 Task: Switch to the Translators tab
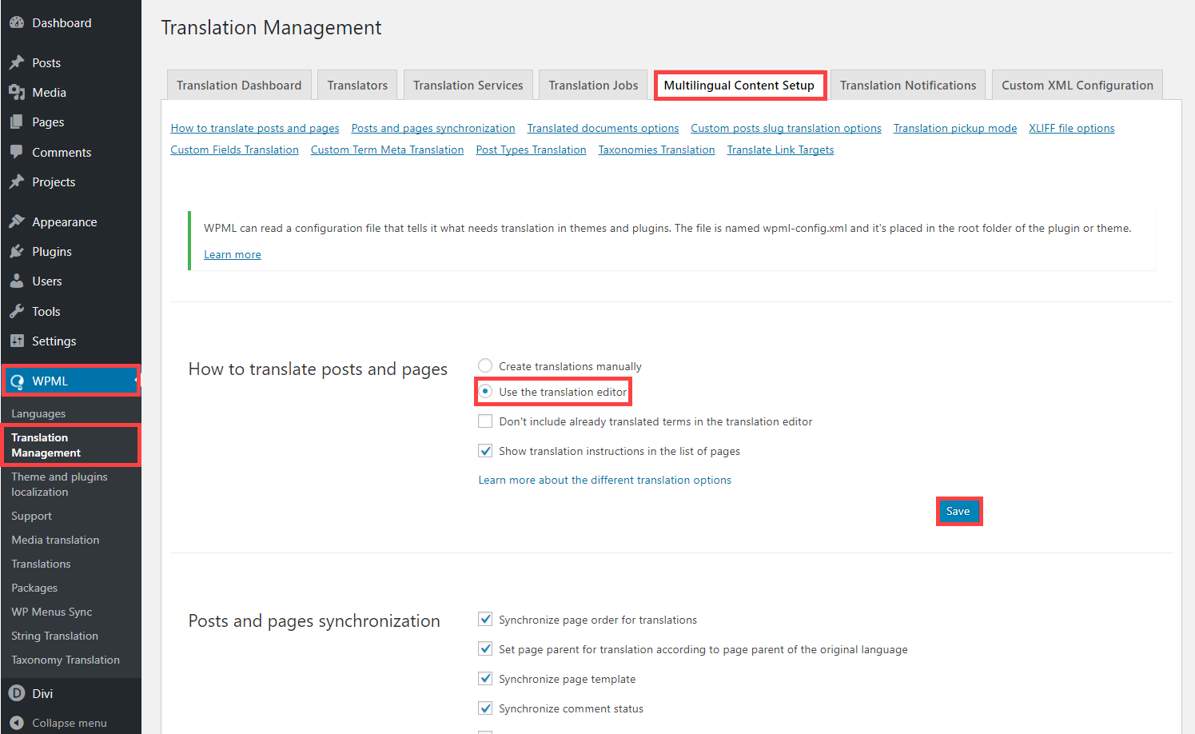coord(357,85)
